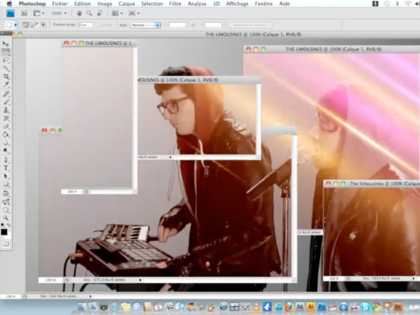
Task: Select the Path Selection tool
Action: (x=5, y=176)
